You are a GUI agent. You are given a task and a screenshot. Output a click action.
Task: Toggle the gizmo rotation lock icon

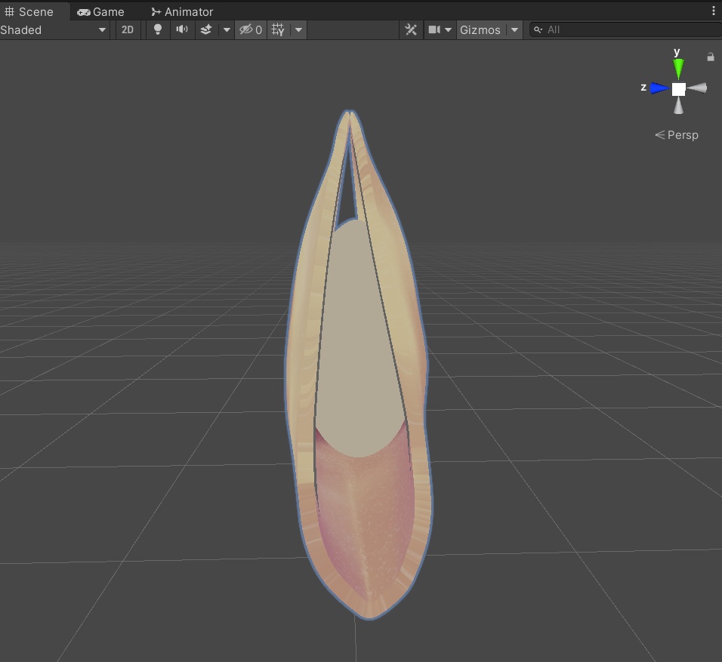(x=711, y=57)
